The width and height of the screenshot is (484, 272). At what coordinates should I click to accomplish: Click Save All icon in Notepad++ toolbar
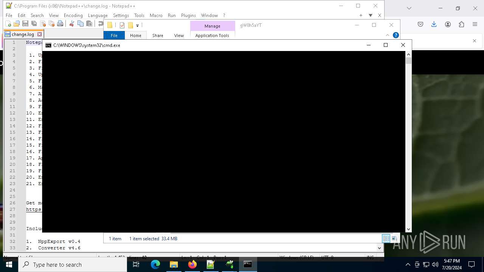[34, 24]
